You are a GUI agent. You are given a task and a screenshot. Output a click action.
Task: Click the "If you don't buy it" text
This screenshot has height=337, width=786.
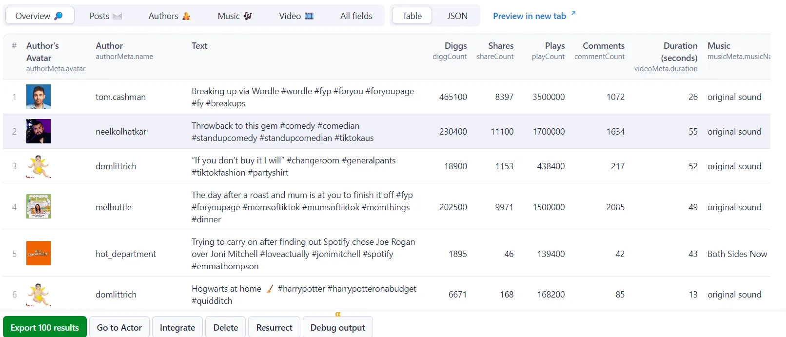[294, 166]
